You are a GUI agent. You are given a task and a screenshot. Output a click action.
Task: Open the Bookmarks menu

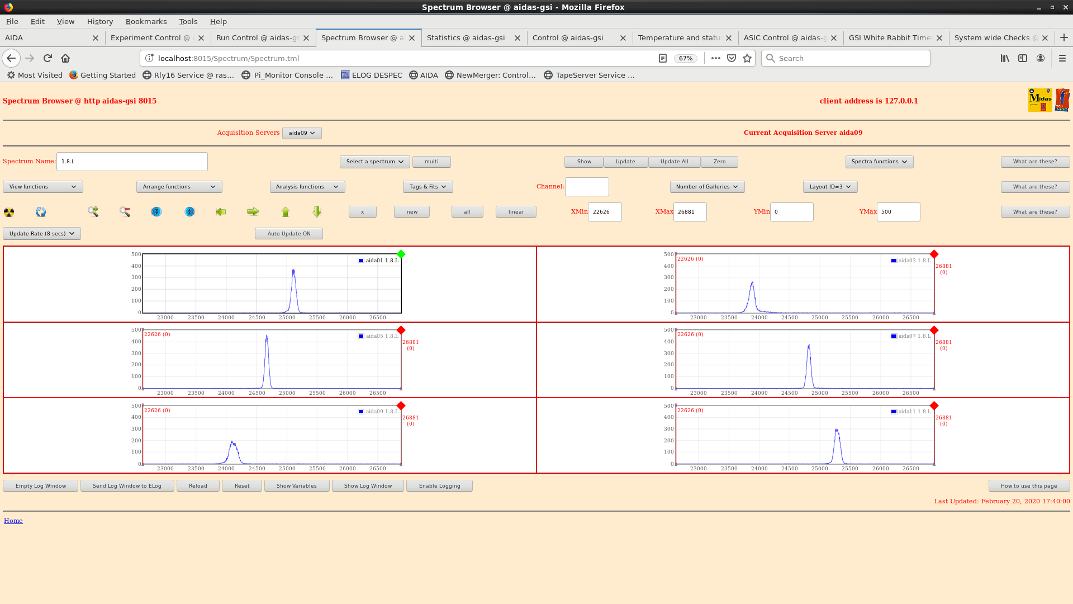pos(146,21)
